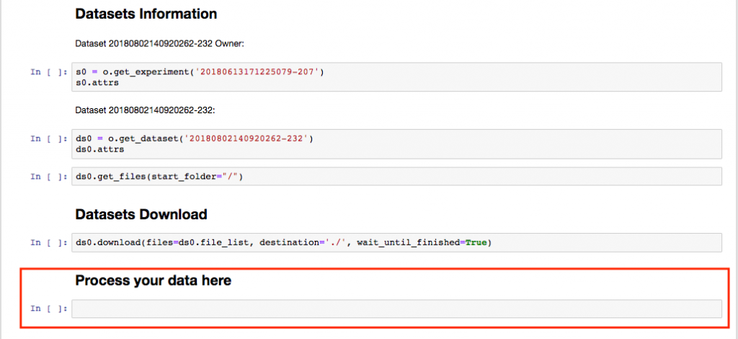
Task: Select the ds0.download code cell
Action: (396, 242)
